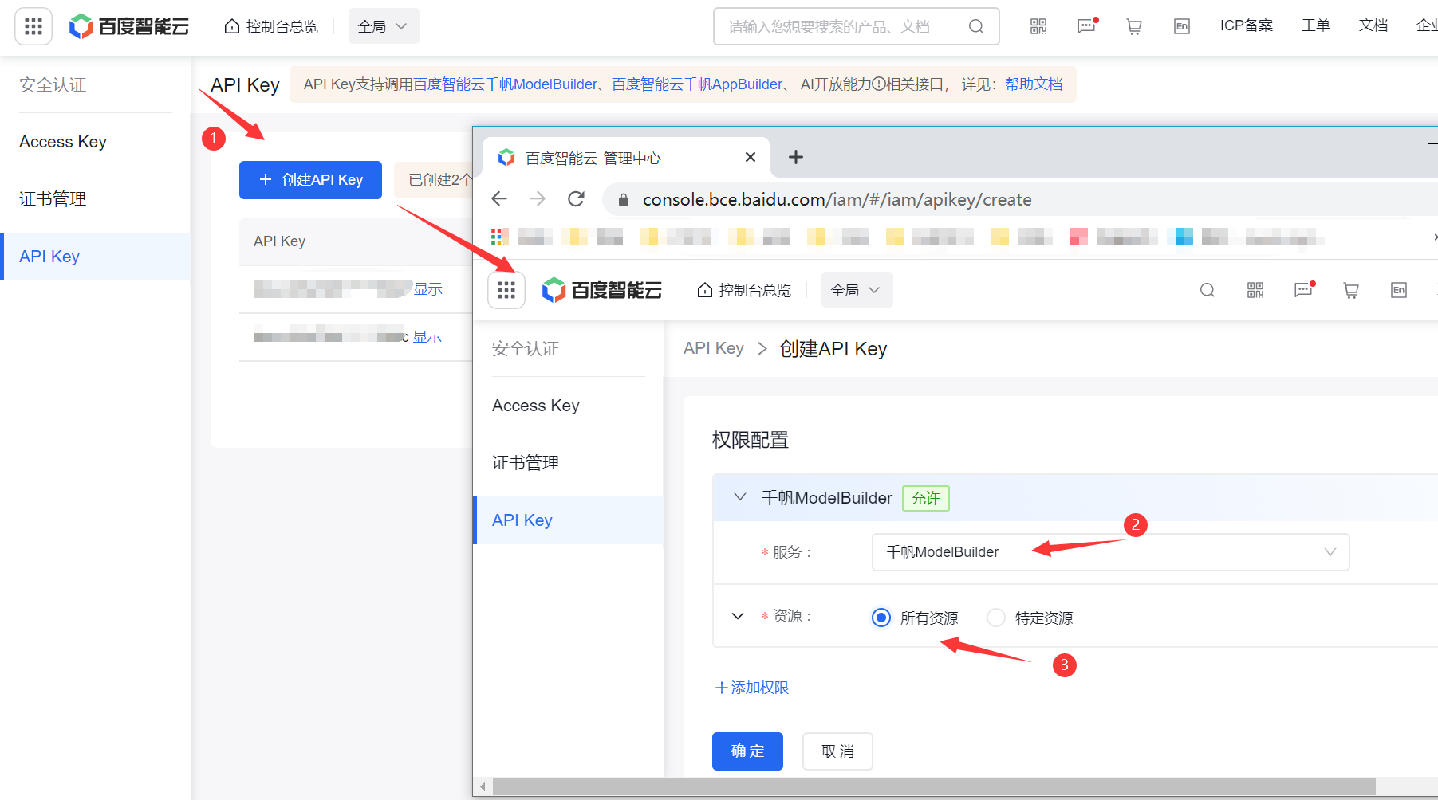The width and height of the screenshot is (1438, 800).
Task: Switch language with En icon in back window
Action: click(x=1182, y=26)
